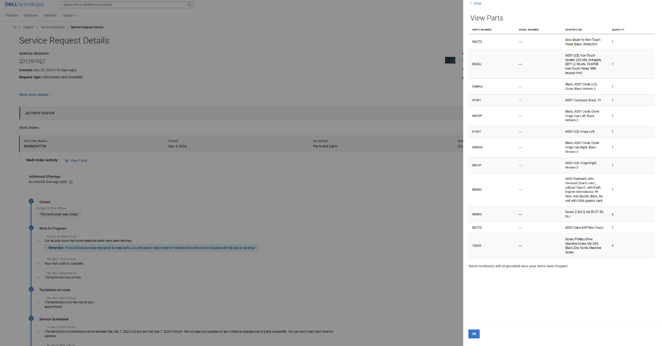This screenshot has height=346, width=662.
Task: Click the Dell Technologies logo
Action: pyautogui.click(x=24, y=5)
